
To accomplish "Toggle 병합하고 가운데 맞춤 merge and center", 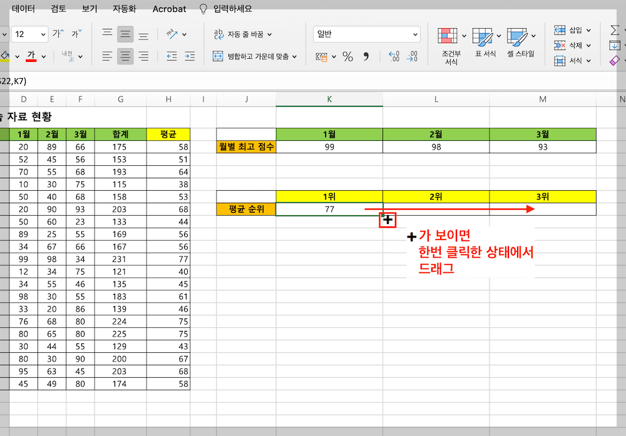I will pos(258,56).
